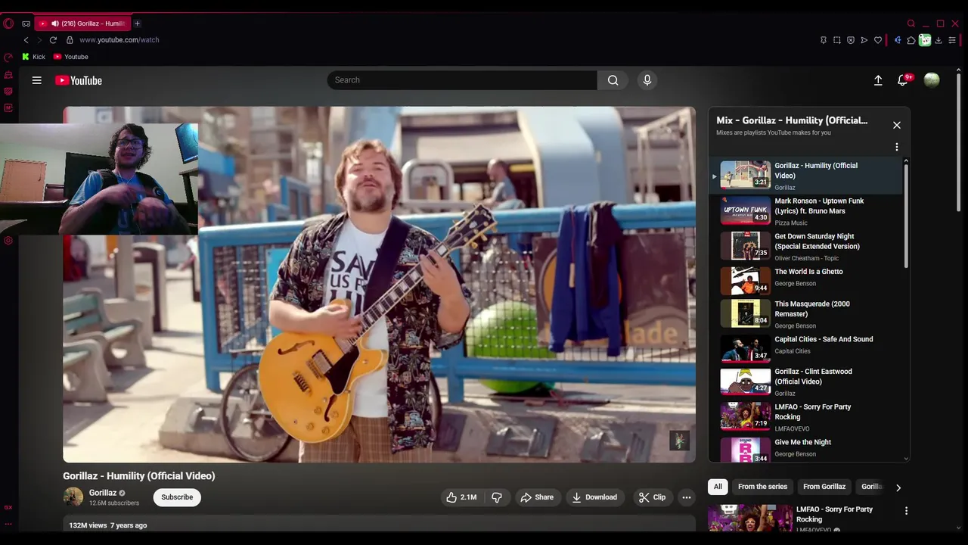Click the pinboard pin icon in toolbar
Image resolution: width=968 pixels, height=545 pixels.
(824, 40)
